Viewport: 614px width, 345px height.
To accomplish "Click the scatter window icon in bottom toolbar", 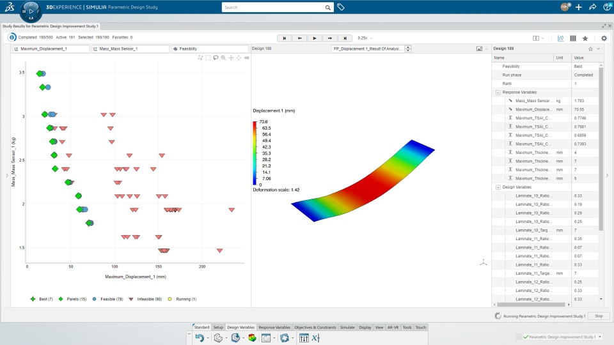I will [x=266, y=338].
